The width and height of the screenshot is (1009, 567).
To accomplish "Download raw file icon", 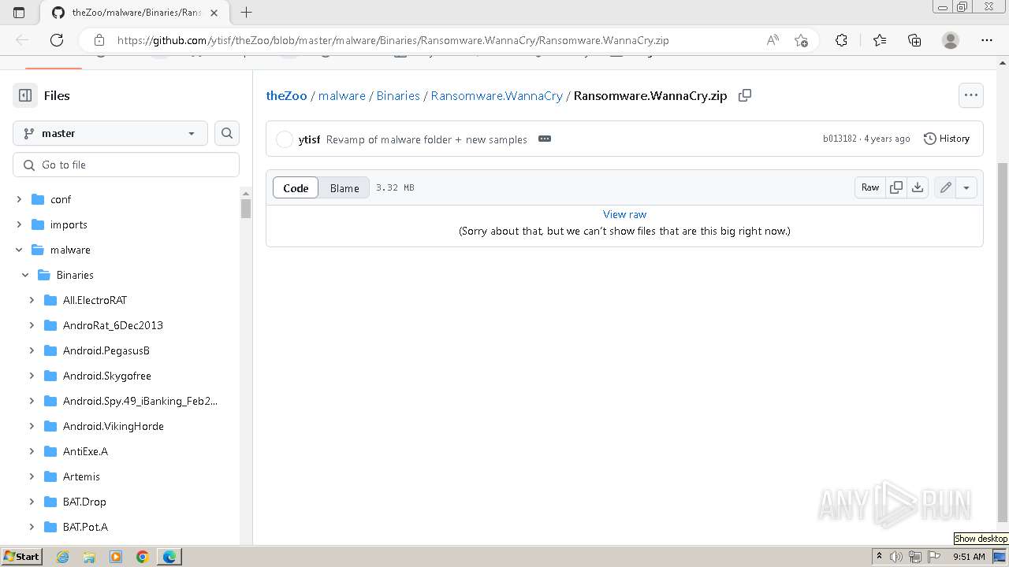I will [918, 187].
